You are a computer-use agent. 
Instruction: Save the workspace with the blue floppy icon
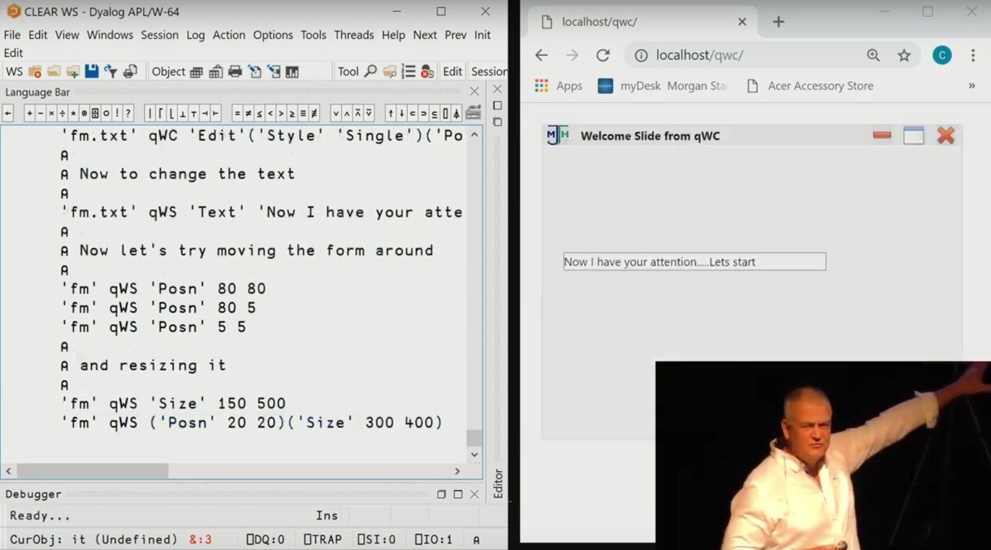pyautogui.click(x=91, y=71)
